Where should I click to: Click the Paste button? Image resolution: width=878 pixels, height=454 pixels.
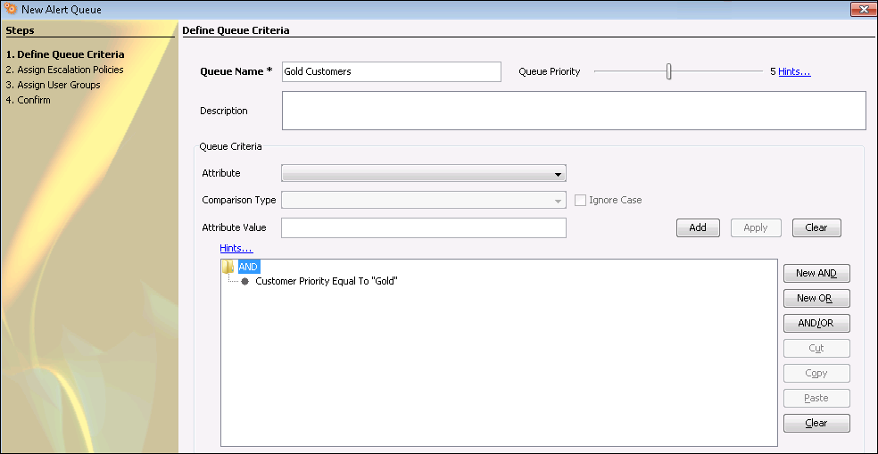click(x=816, y=398)
